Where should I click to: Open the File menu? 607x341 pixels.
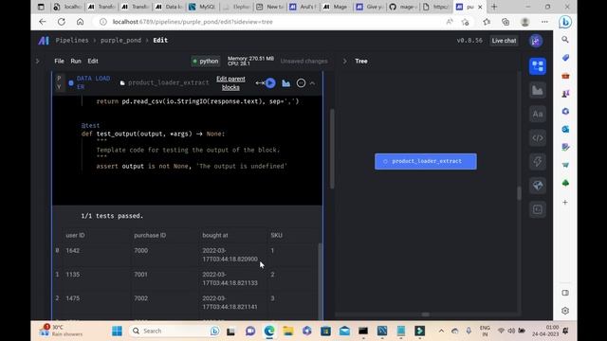click(x=59, y=61)
